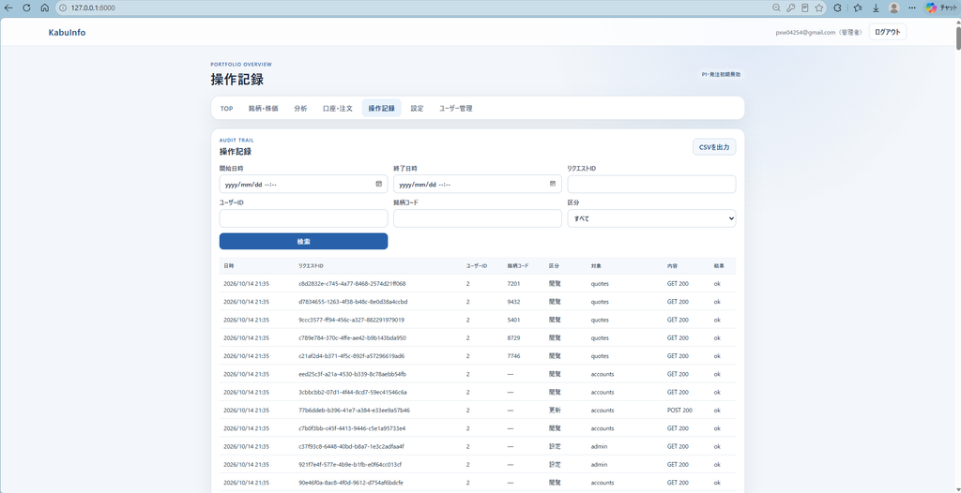This screenshot has height=493, width=961.
Task: Click the P1・発注初期無効 badge
Action: [x=721, y=74]
